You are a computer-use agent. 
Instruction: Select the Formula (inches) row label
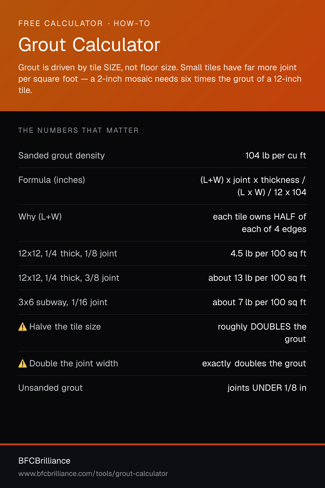[x=52, y=180]
